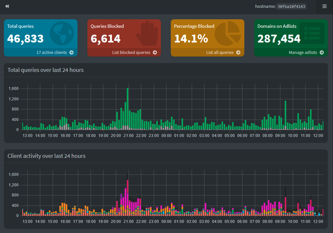Click arrow icon next to List all queries

[238, 53]
